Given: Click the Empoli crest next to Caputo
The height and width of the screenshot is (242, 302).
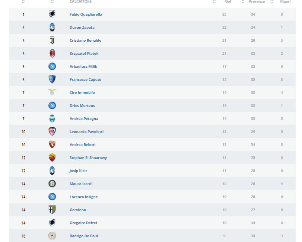Looking at the screenshot, I should pos(52,79).
